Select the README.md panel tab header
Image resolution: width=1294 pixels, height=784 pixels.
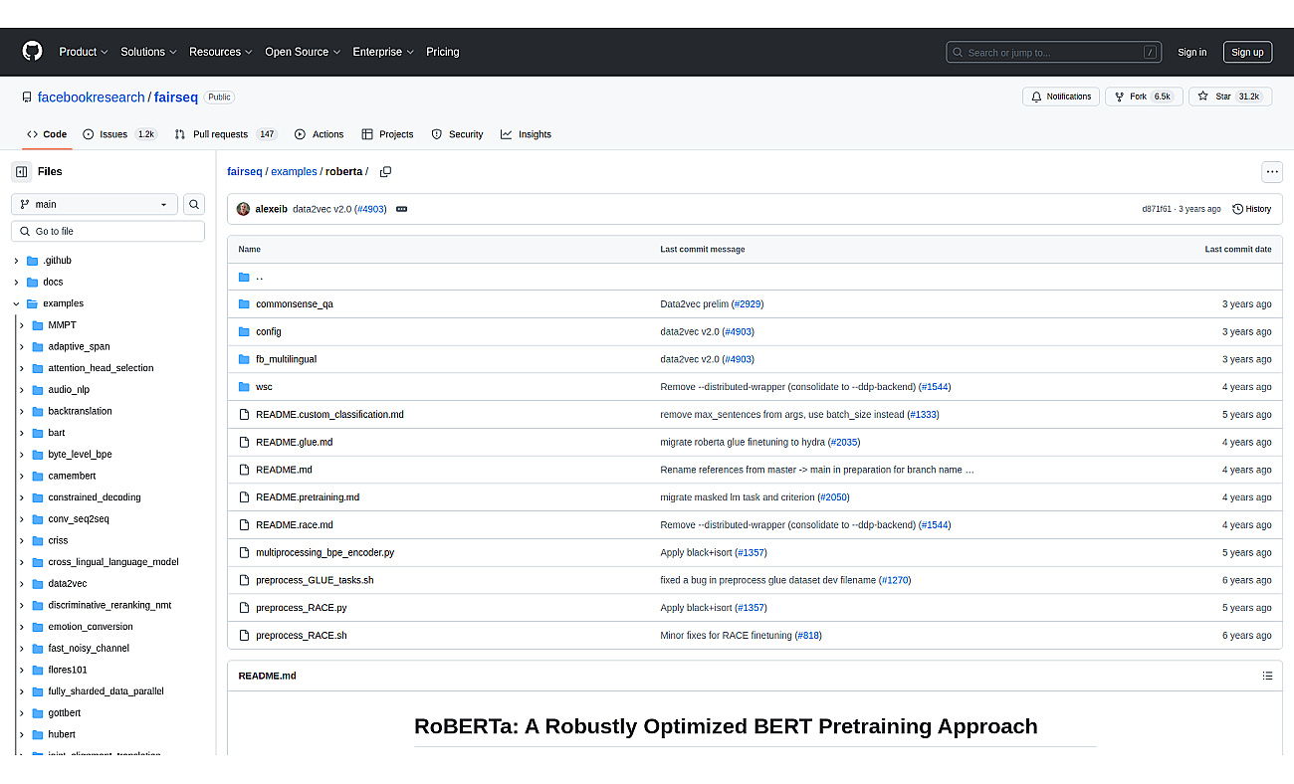(x=267, y=676)
